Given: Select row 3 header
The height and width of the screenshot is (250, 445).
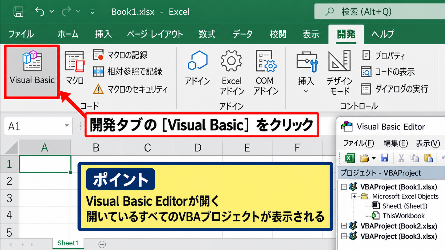Looking at the screenshot, I should click(9, 198).
